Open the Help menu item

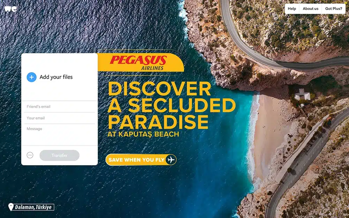[292, 9]
